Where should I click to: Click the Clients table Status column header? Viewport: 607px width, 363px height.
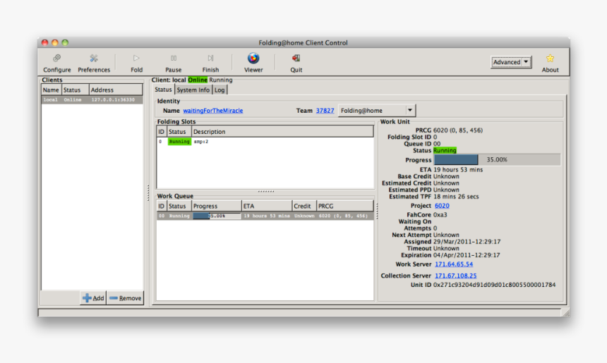75,90
